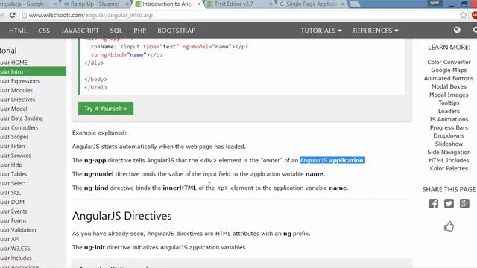Select Angular Intro in sidebar
This screenshot has width=477, height=268.
pyautogui.click(x=33, y=71)
